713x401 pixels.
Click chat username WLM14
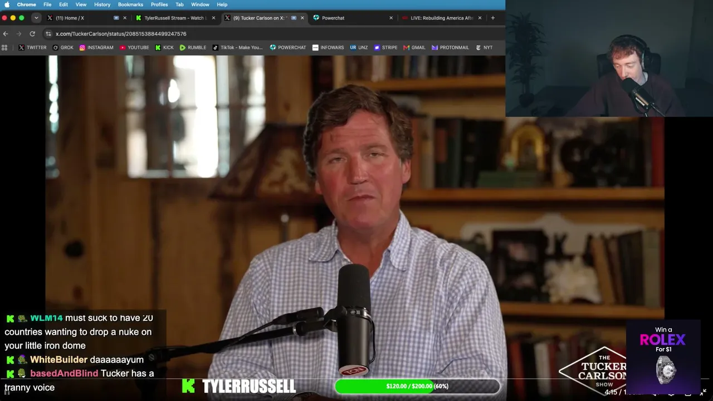pos(46,318)
